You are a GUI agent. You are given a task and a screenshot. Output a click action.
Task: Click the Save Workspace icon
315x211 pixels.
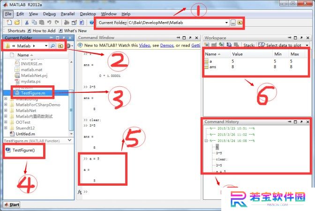tap(229, 45)
